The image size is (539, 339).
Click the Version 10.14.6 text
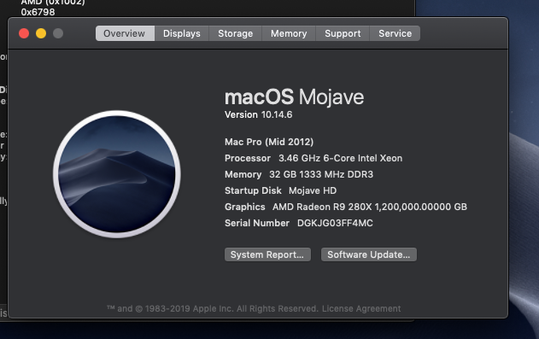258,114
